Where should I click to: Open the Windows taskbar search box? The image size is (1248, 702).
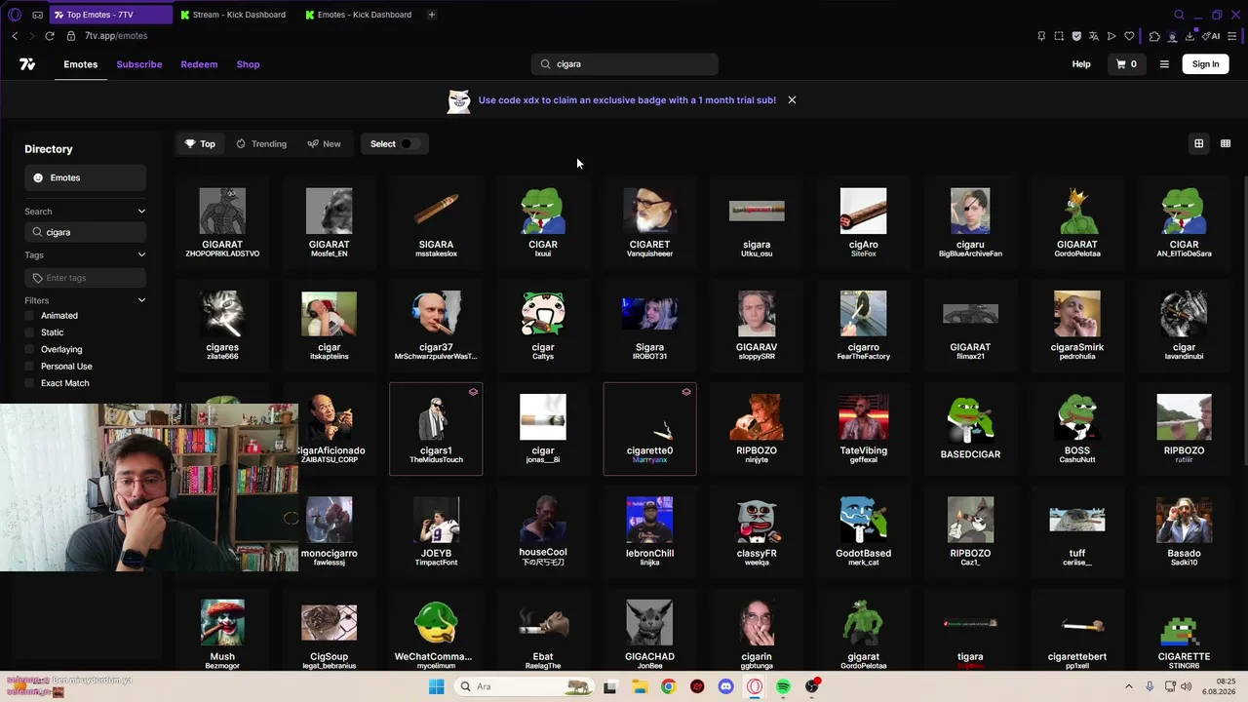[x=524, y=686]
